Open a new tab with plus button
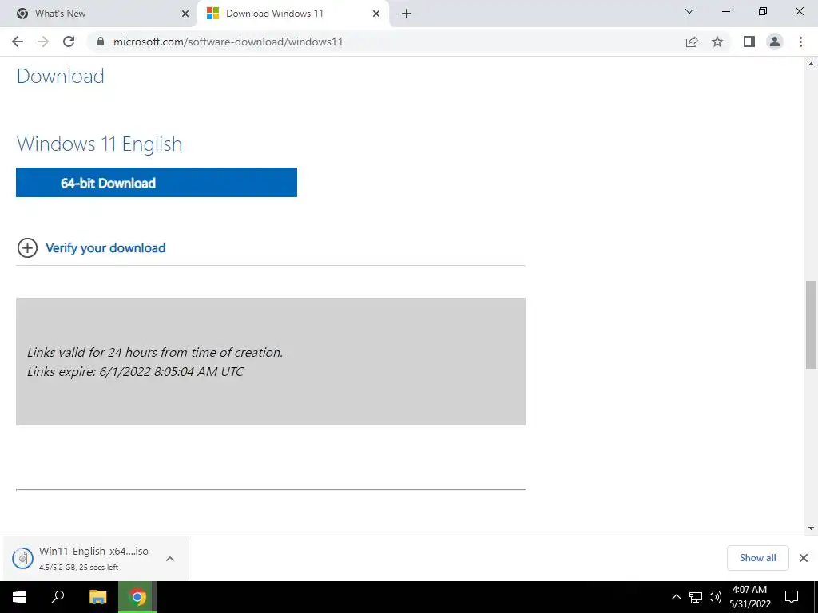Viewport: 818px width, 613px height. pos(407,14)
